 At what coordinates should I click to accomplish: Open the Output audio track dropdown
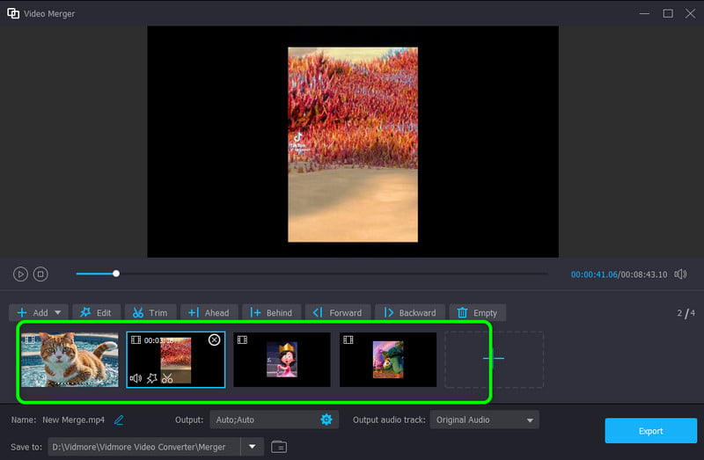tap(484, 420)
